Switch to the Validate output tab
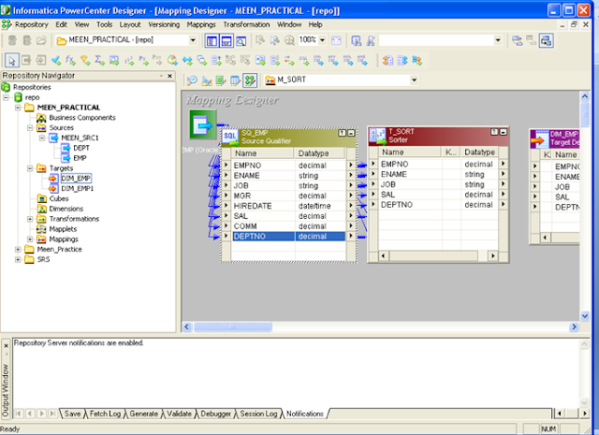Image resolution: width=599 pixels, height=435 pixels. (x=179, y=413)
